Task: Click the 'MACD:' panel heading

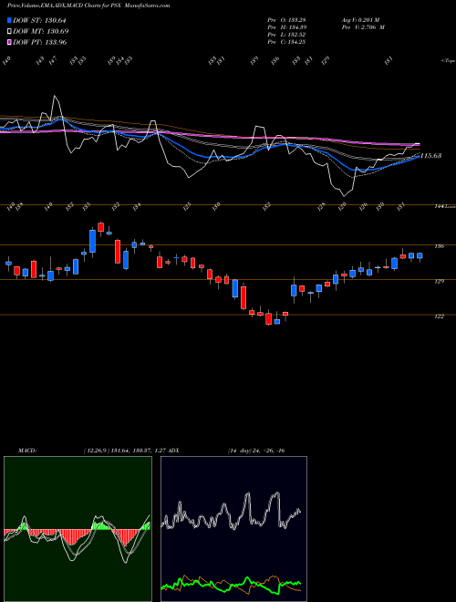Action: [26, 451]
